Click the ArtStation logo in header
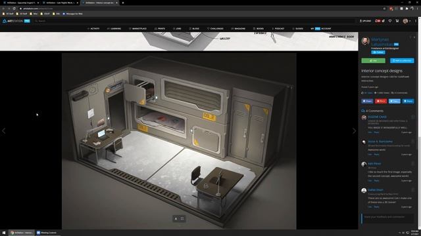421x236 pixels. (x=16, y=21)
